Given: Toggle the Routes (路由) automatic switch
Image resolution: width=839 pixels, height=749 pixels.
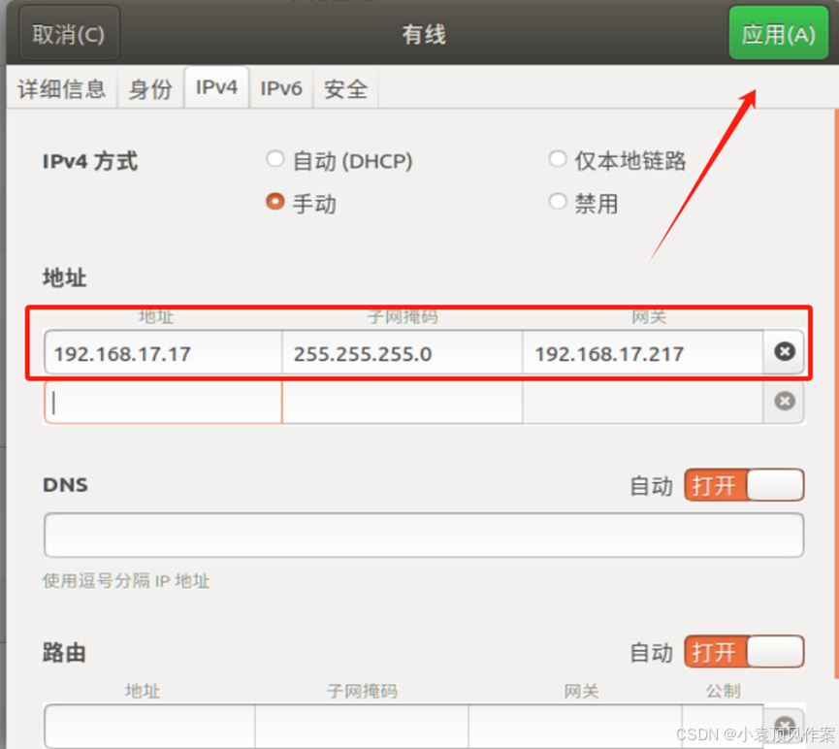Looking at the screenshot, I should (x=744, y=652).
